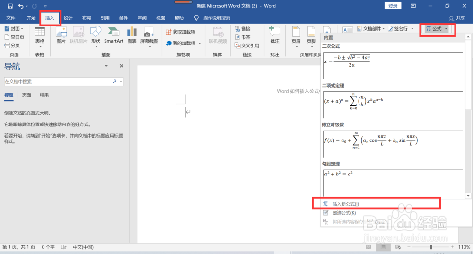Switch to 页面 tab in navigation
This screenshot has height=254, width=473.
(x=26, y=95)
